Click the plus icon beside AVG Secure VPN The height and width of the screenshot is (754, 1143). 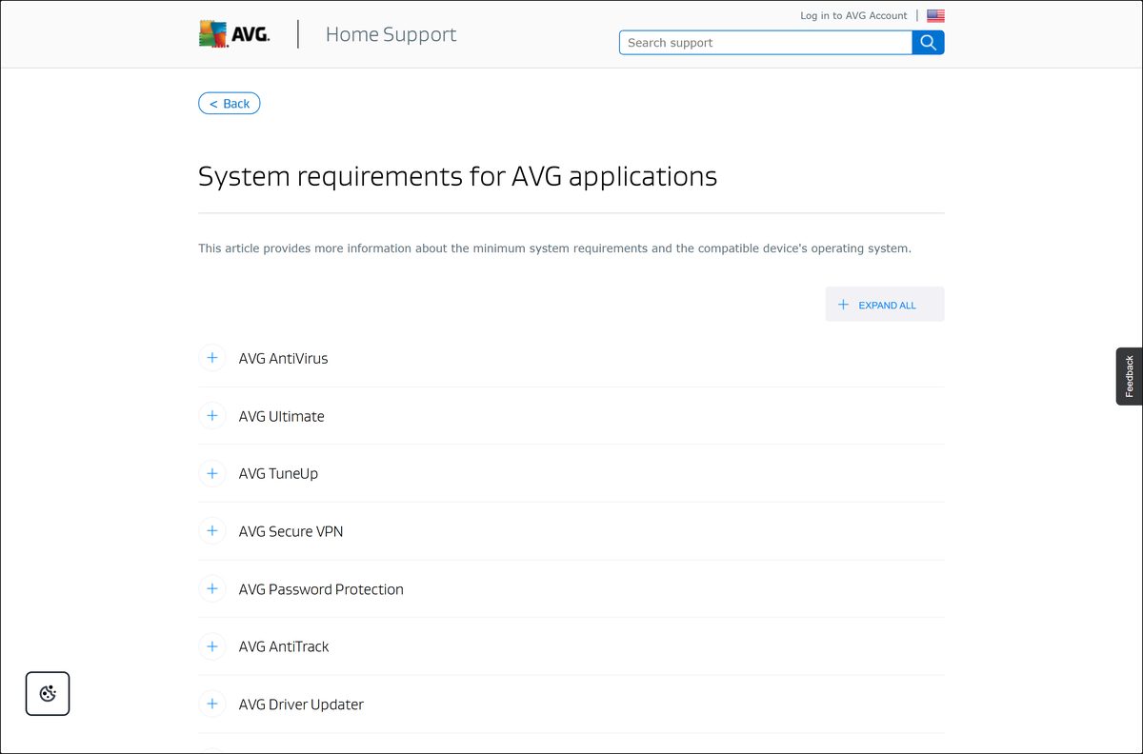(212, 531)
